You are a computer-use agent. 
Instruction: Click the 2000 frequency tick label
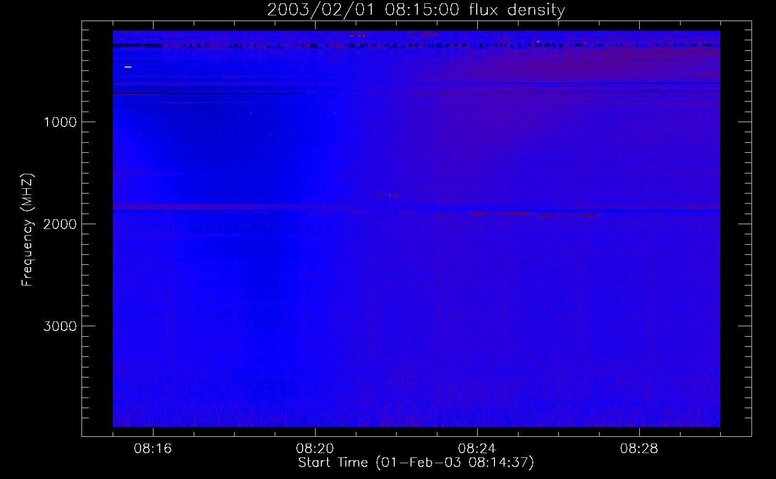click(x=60, y=224)
